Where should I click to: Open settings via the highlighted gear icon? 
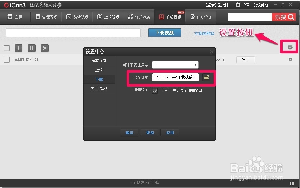[289, 46]
